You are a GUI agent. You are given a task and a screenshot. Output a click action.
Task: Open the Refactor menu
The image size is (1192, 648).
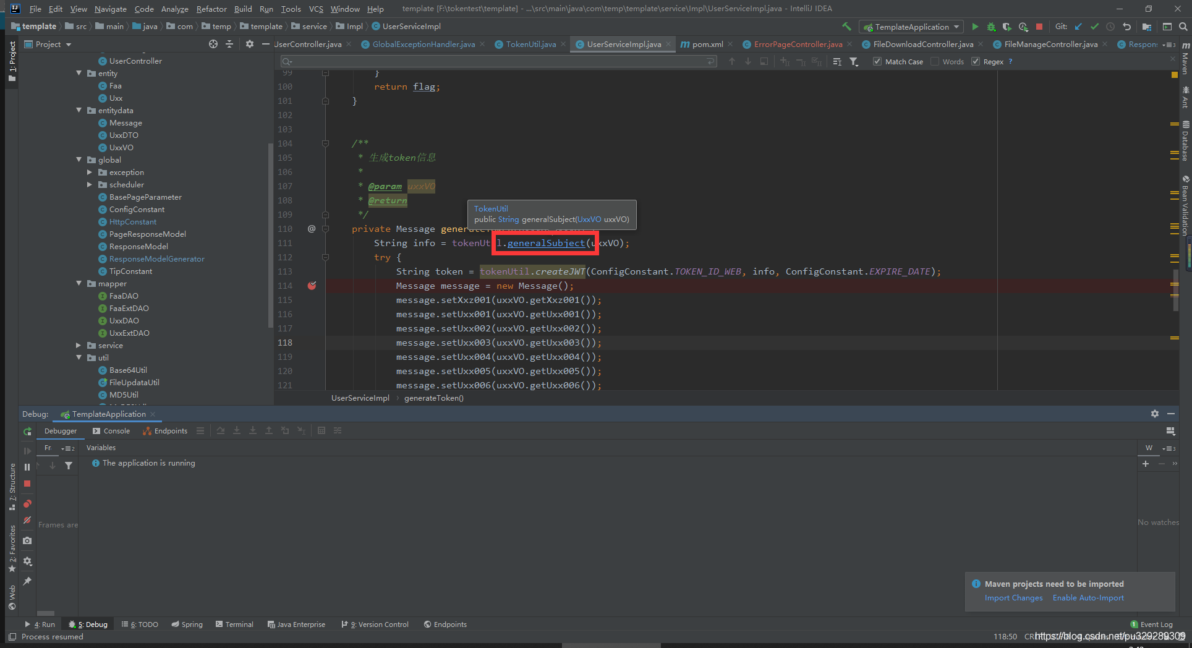(x=211, y=9)
